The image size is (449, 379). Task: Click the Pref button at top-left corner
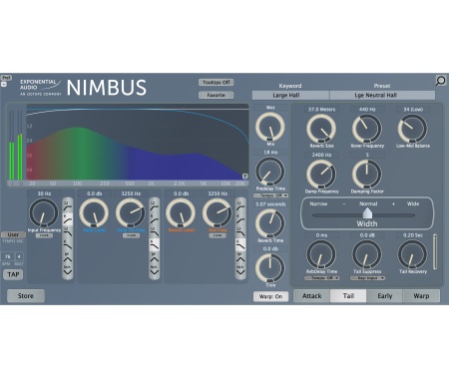[x=6, y=78]
